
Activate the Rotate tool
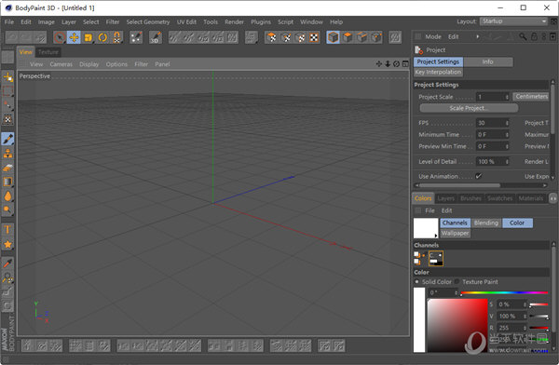pos(102,37)
